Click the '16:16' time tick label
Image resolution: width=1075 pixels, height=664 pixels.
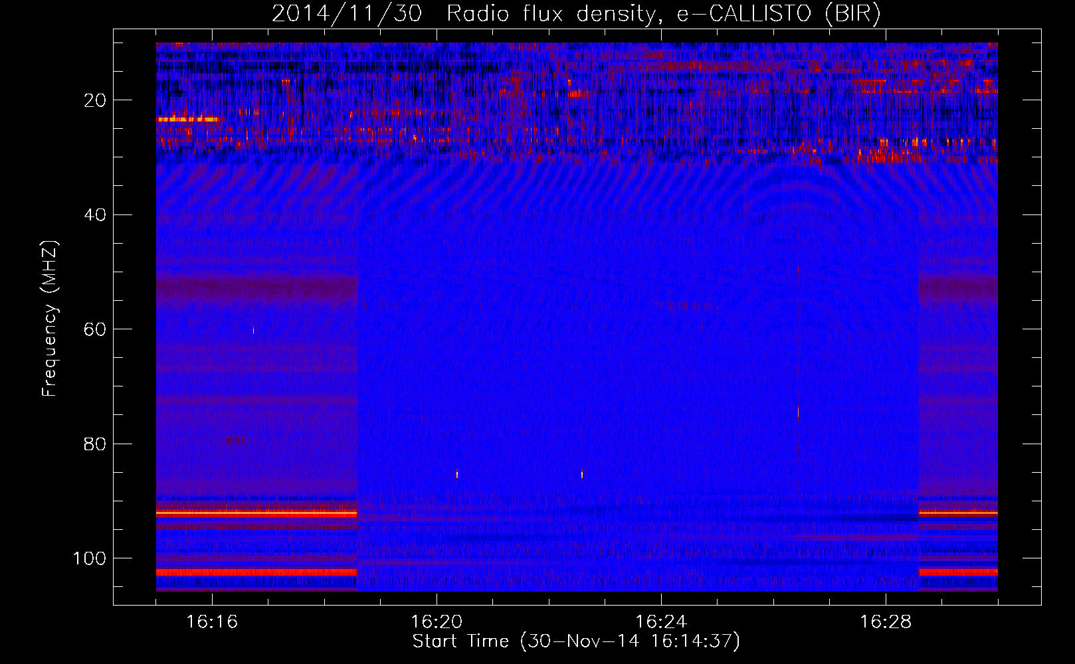coord(212,622)
